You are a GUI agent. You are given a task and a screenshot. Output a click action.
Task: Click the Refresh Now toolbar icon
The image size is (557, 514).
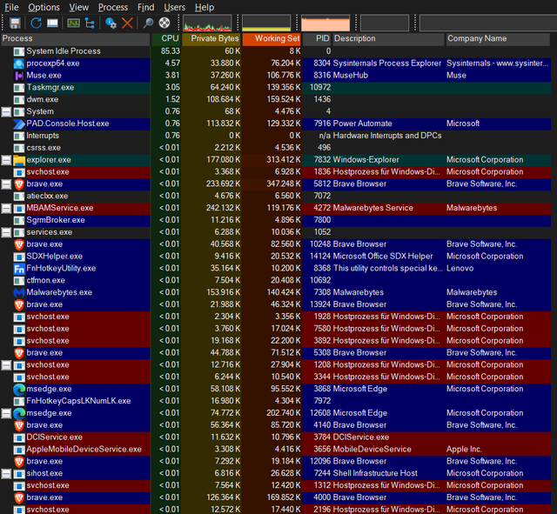coord(36,23)
